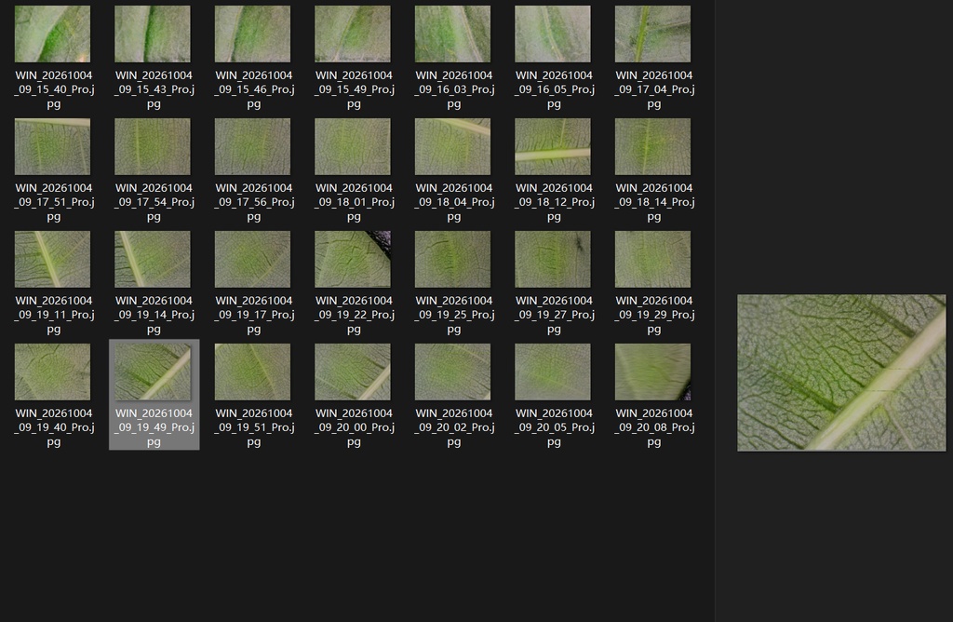
Task: Click the highlighted WIN_20261004_09_19_49_Pro.jpg thumbnail
Action: 153,372
